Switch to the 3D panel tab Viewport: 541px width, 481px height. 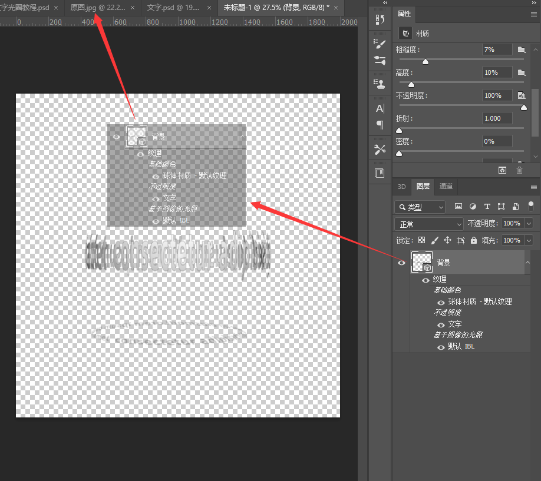click(401, 187)
